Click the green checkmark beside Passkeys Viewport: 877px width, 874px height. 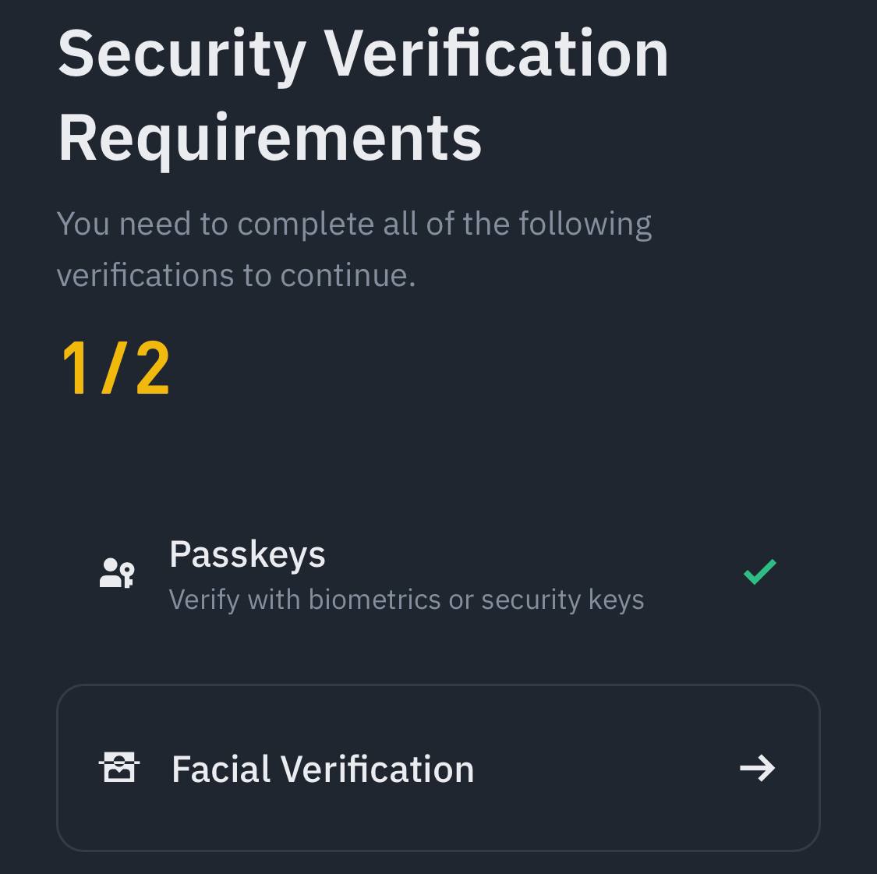759,571
